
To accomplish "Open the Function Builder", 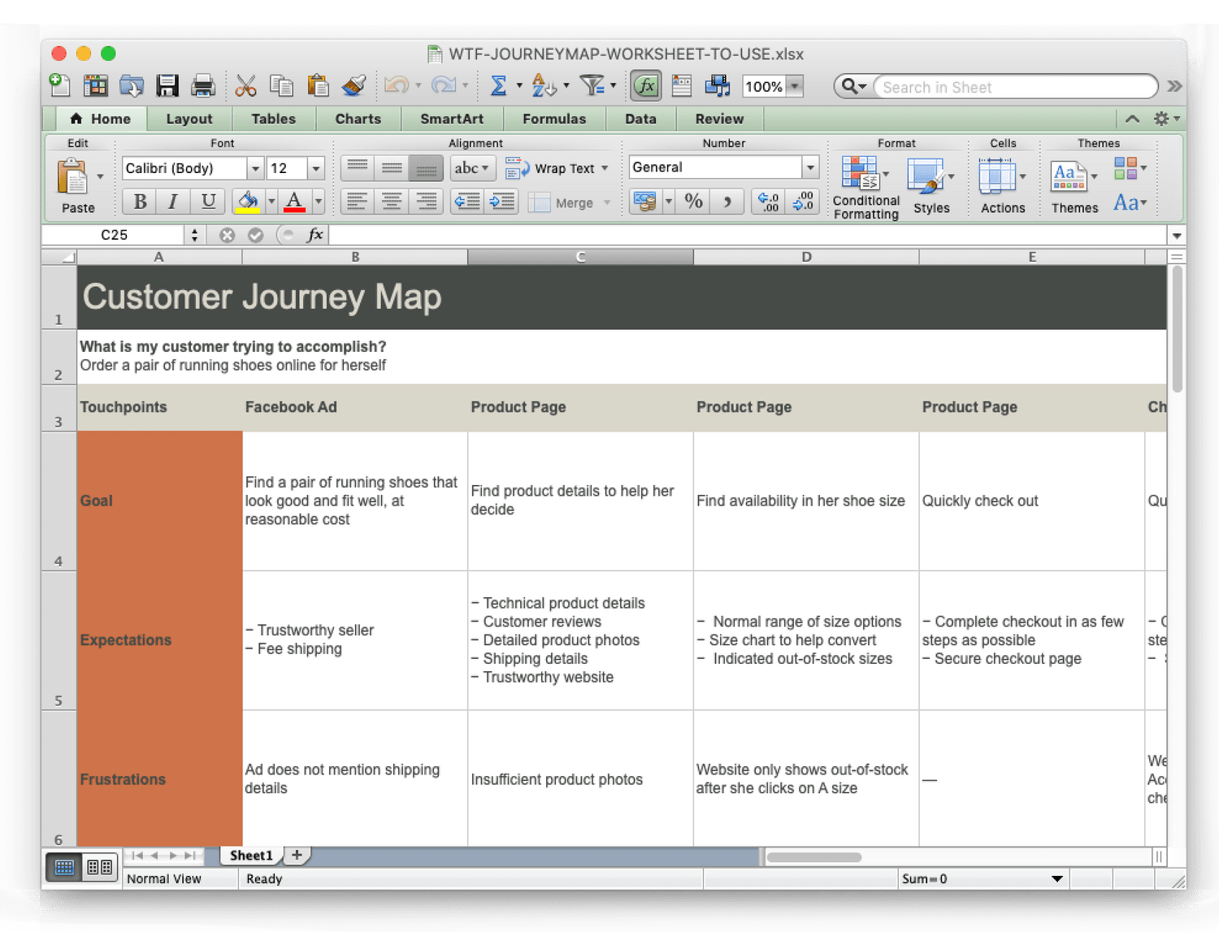I will click(644, 85).
